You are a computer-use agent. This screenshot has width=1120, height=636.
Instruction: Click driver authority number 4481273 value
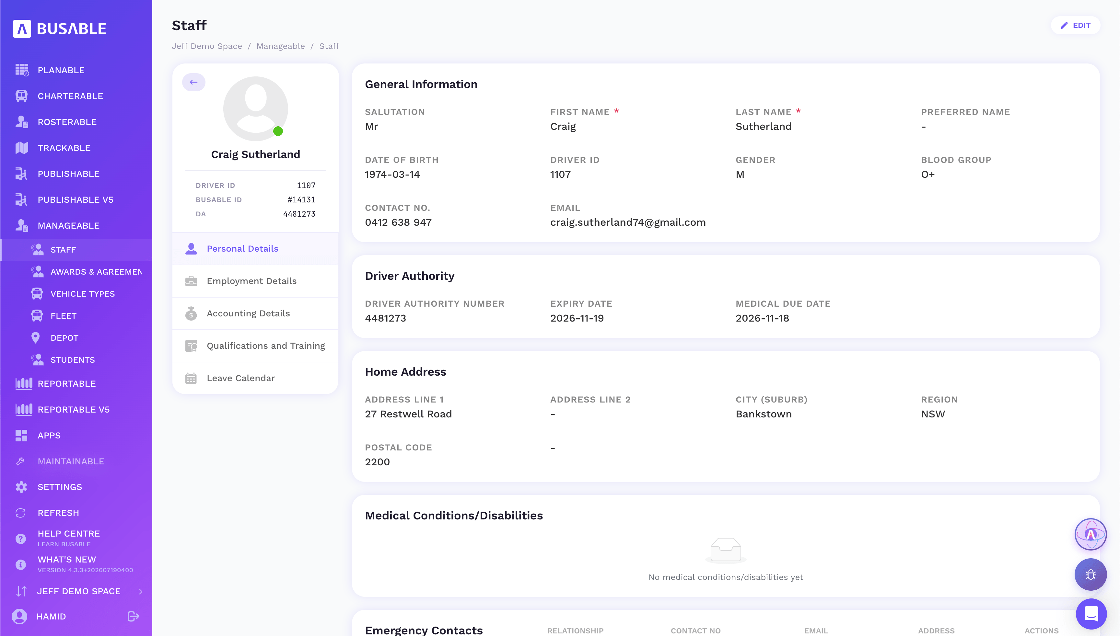pos(386,318)
